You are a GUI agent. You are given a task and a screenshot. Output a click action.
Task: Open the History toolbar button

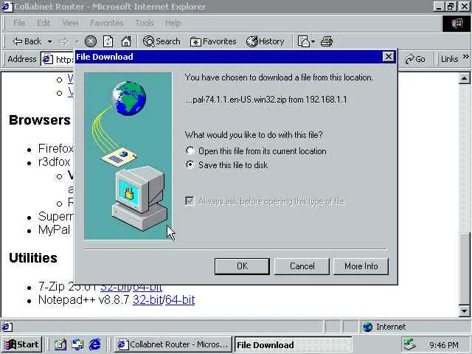[265, 41]
